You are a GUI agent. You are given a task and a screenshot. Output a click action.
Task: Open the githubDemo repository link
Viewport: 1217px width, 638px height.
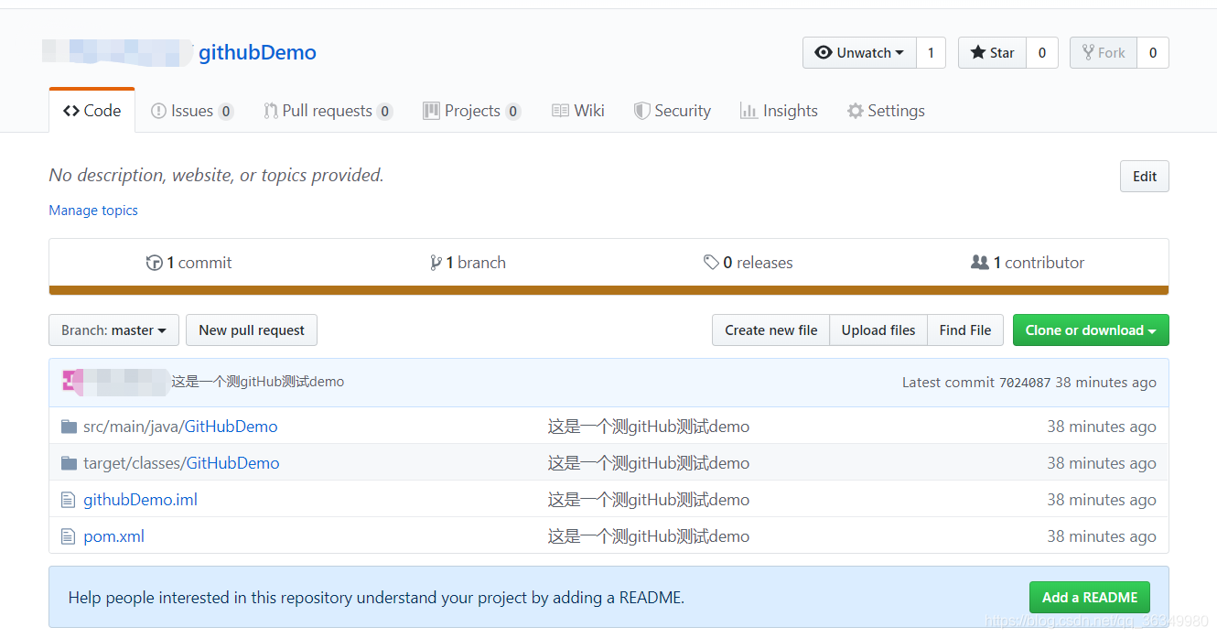pyautogui.click(x=257, y=52)
